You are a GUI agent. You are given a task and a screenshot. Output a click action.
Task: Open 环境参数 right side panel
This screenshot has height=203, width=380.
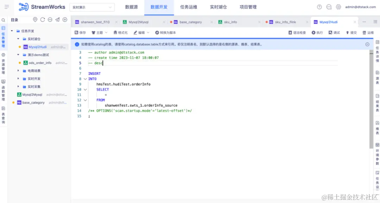pos(377,154)
